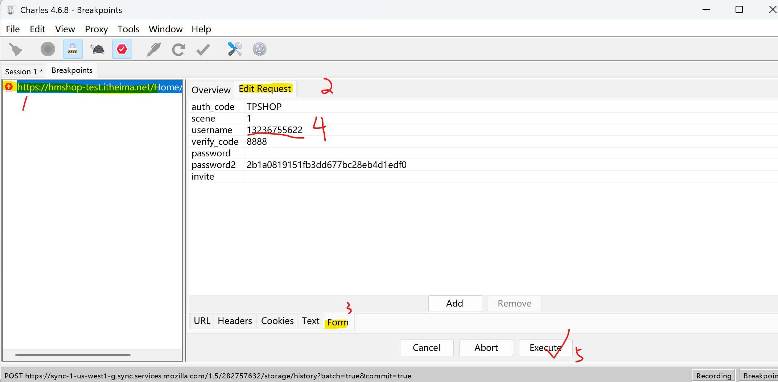Click breakpoint arrow icon beside hmshop URL
This screenshot has width=778, height=382.
(x=9, y=87)
